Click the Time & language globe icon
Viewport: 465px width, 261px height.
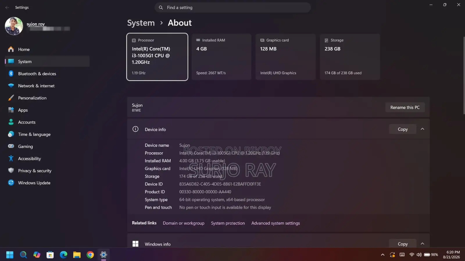[11, 134]
